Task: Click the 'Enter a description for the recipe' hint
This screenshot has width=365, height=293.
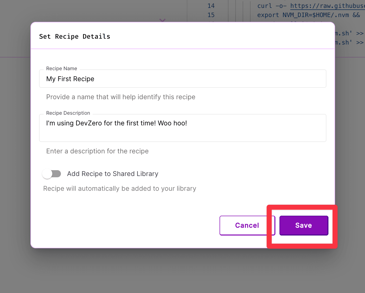Action: click(x=97, y=151)
